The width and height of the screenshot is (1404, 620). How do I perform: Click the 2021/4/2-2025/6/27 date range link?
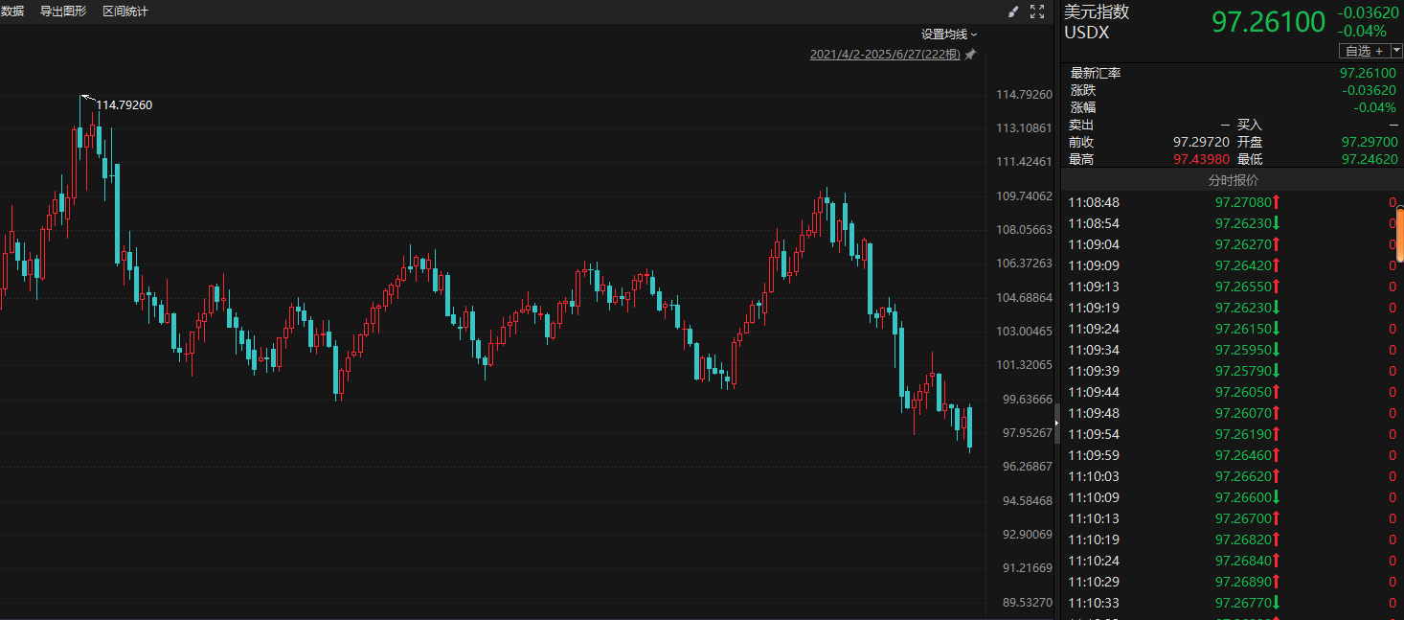click(x=885, y=55)
